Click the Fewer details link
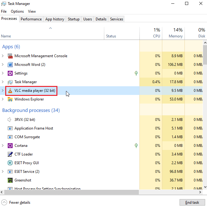 (20, 203)
